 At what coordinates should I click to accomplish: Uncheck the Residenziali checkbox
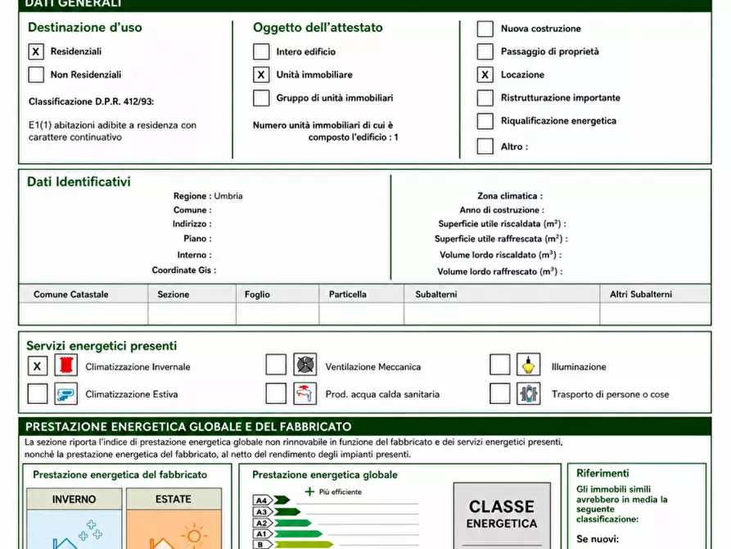click(36, 52)
